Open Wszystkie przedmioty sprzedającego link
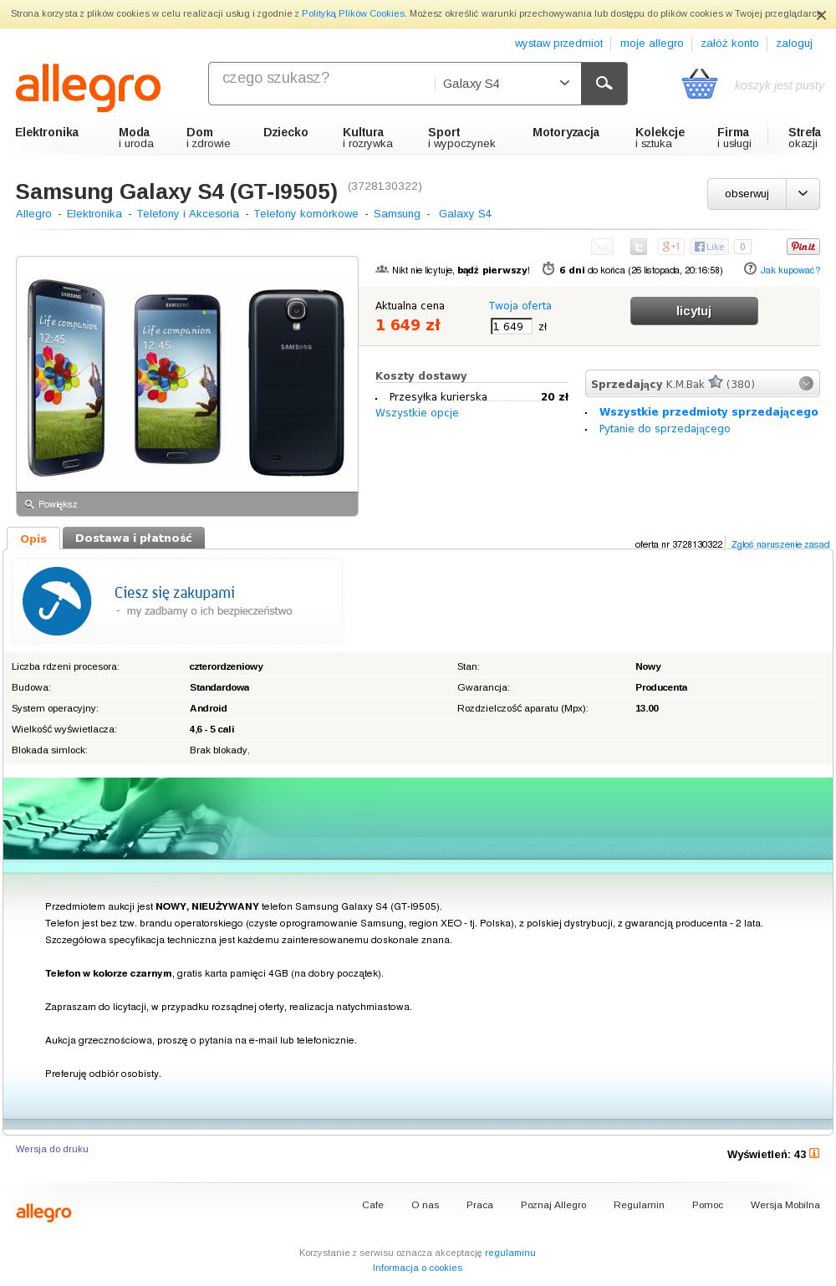 click(x=709, y=411)
